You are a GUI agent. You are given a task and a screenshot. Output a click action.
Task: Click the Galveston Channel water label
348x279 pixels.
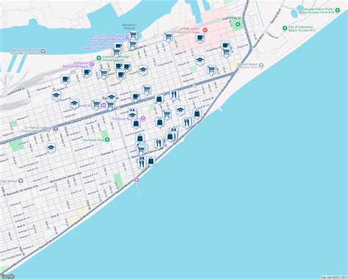tap(129, 26)
